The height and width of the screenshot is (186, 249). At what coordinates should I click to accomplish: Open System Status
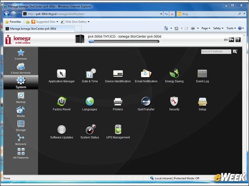click(90, 132)
